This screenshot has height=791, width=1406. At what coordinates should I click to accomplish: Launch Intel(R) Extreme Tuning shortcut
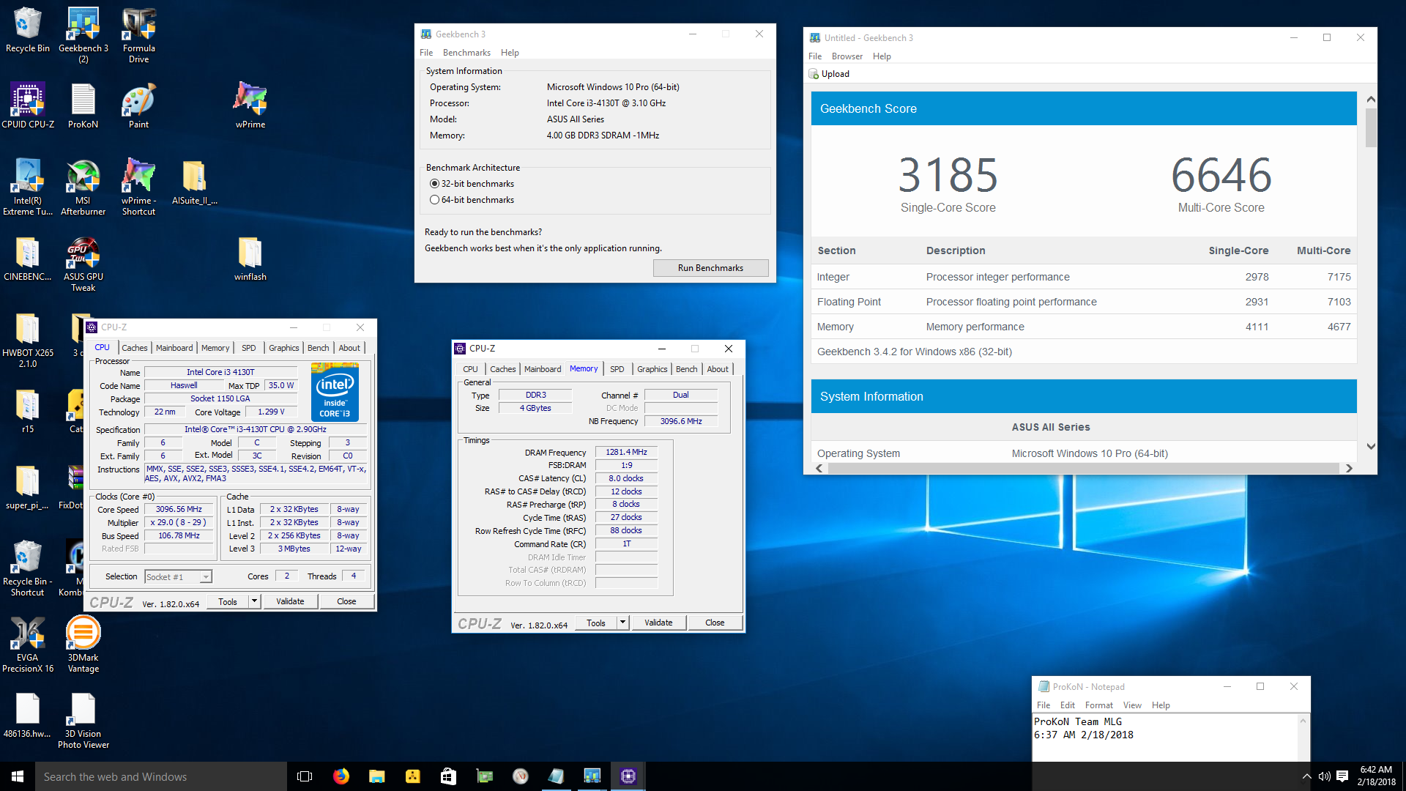pyautogui.click(x=28, y=187)
